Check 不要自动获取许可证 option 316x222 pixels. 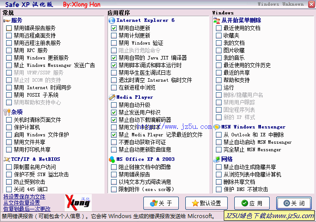tap(114, 142)
